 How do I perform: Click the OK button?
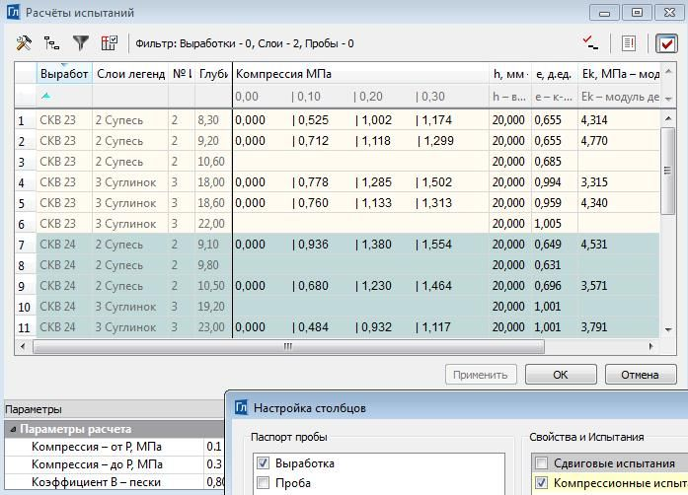tap(561, 375)
